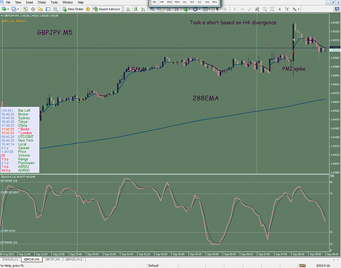Open the View menu

(x=18, y=2)
